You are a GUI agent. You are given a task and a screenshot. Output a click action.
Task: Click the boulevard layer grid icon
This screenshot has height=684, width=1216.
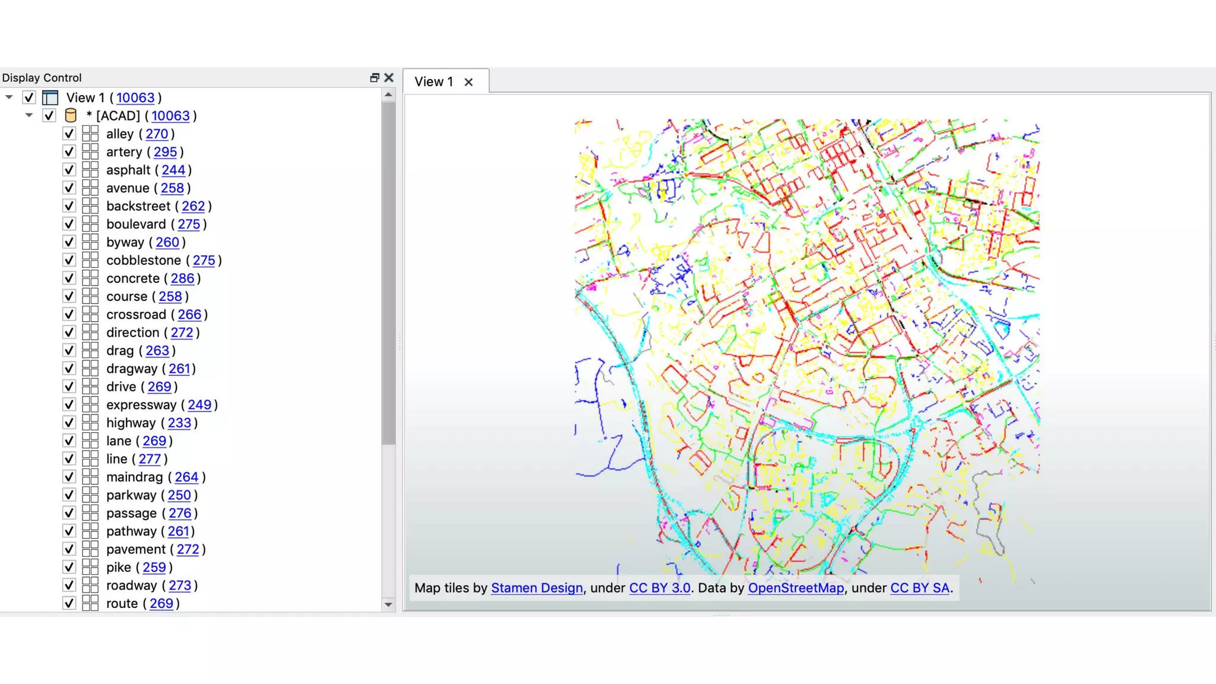[90, 224]
